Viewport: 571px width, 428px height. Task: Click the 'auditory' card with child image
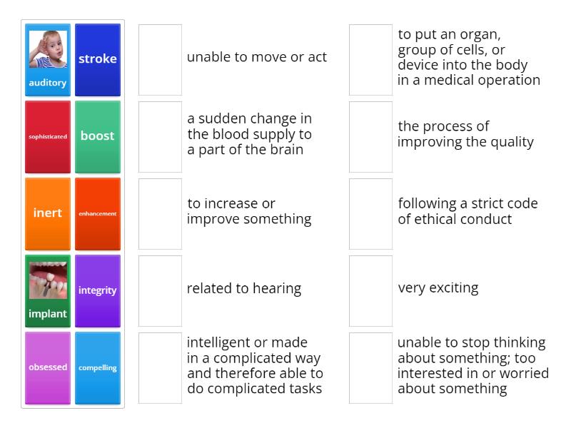tap(48, 60)
